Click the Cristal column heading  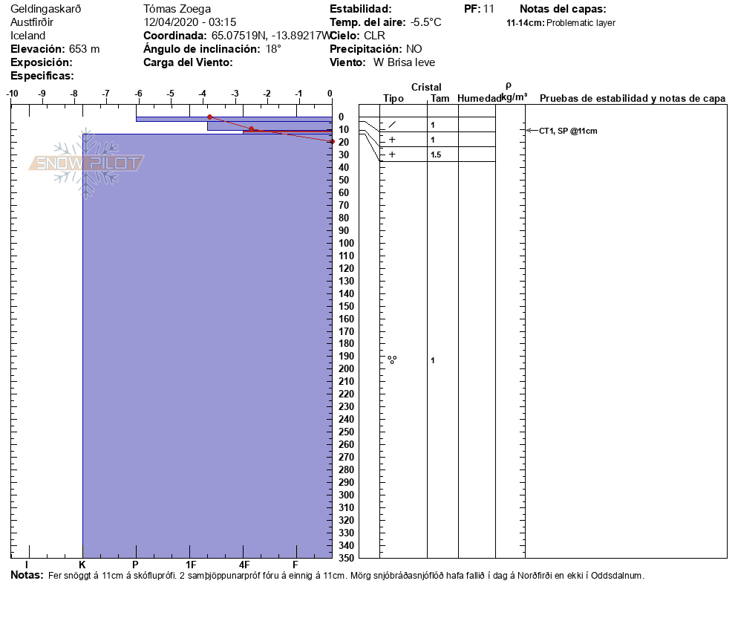point(426,87)
